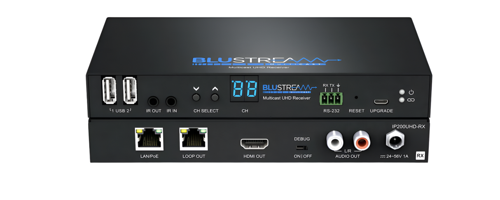
Task: Click the IR IN jack
Action: point(171,101)
